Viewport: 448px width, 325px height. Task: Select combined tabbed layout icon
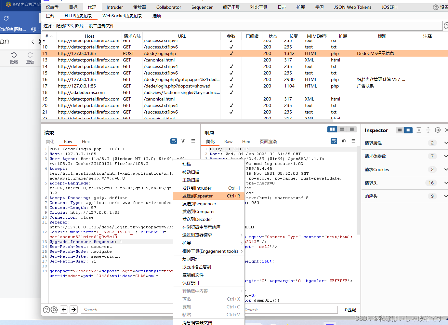coord(352,129)
